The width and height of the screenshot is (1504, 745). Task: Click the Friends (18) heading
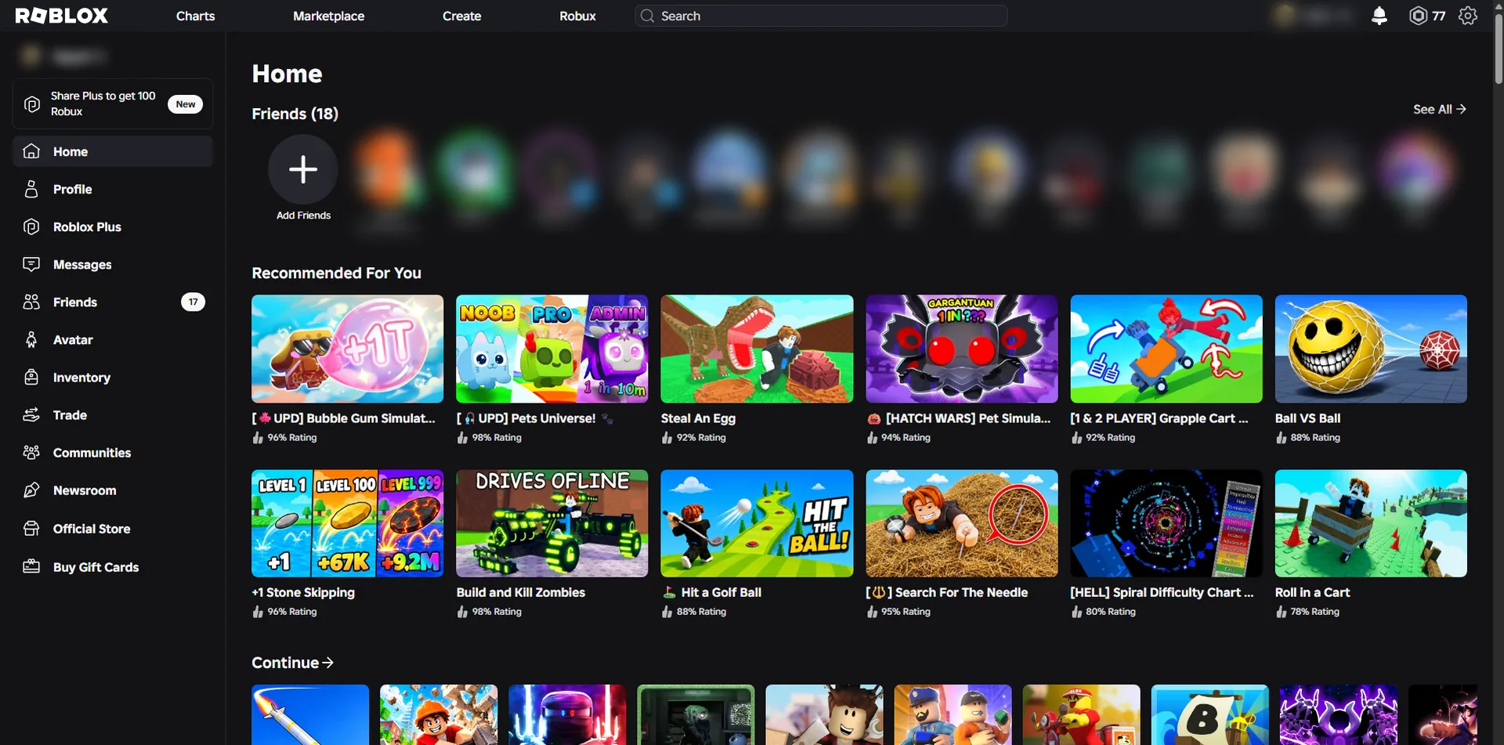(295, 114)
